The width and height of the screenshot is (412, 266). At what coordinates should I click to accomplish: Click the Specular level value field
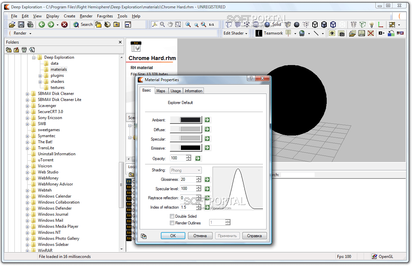point(188,189)
